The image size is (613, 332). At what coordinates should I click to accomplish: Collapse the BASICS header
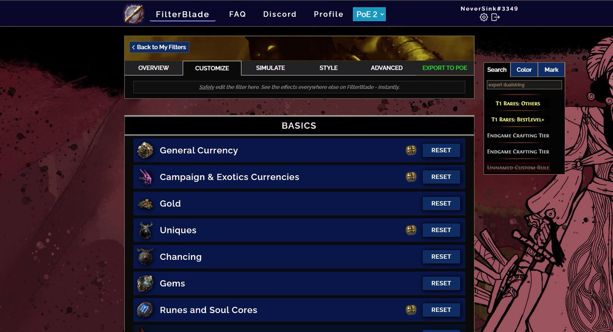[x=299, y=126]
